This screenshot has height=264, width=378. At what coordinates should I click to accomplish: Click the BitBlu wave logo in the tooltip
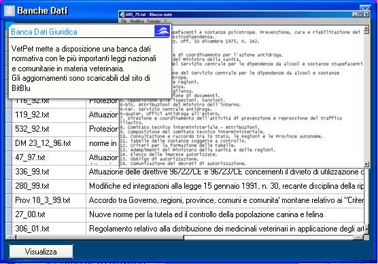coord(162,31)
